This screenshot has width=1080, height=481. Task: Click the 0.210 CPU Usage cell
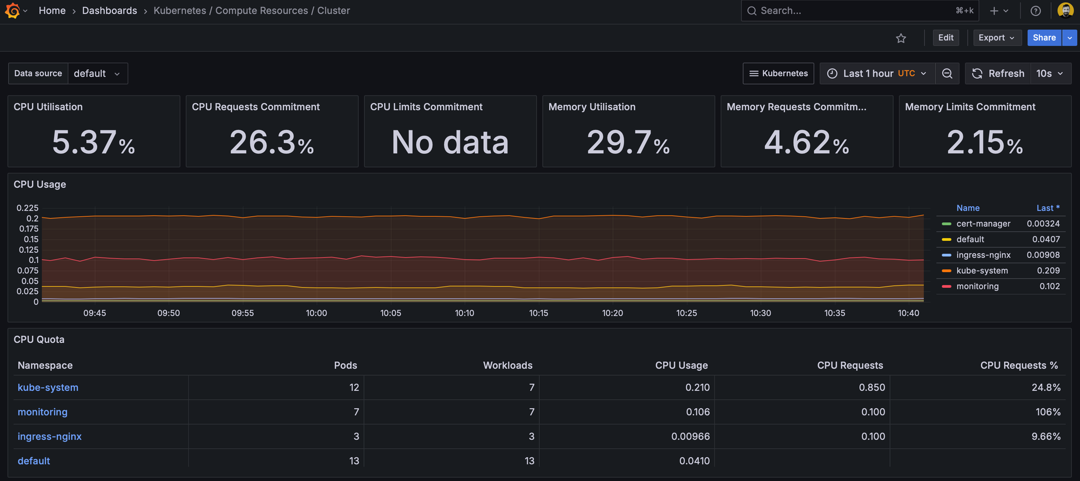(x=698, y=388)
